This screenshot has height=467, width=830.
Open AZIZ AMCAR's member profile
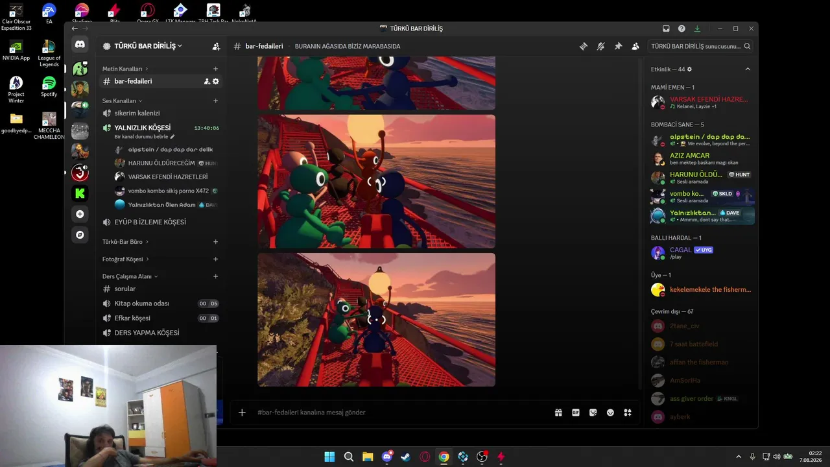(x=702, y=158)
